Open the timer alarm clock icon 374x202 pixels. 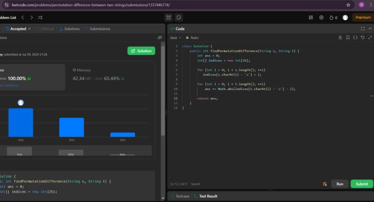click(169, 17)
